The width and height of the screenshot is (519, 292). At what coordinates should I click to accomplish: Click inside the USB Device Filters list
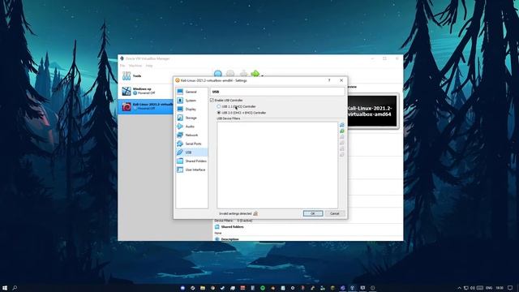point(277,165)
